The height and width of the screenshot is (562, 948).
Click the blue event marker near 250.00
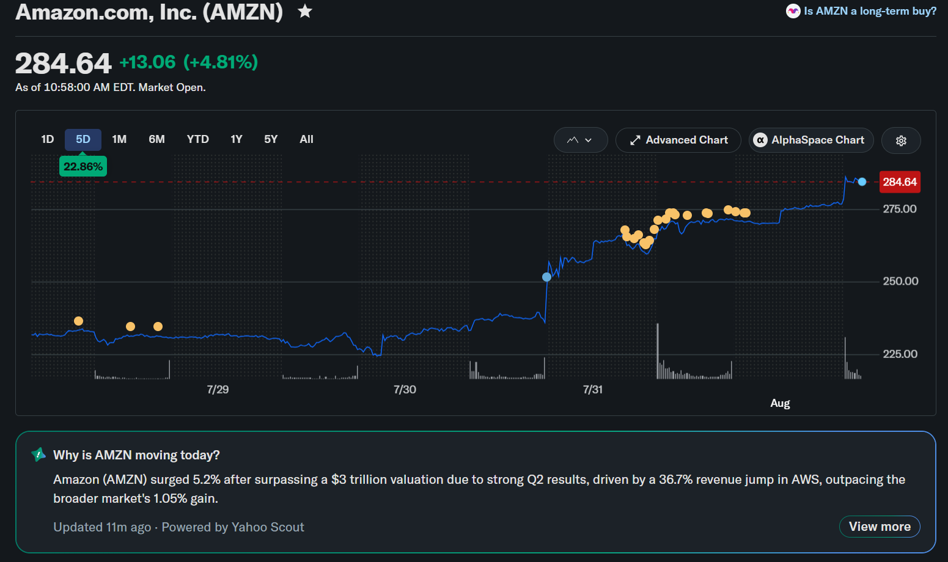click(x=546, y=277)
